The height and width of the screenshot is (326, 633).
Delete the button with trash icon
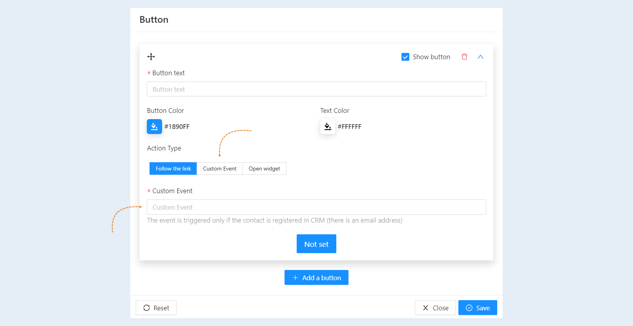click(464, 57)
